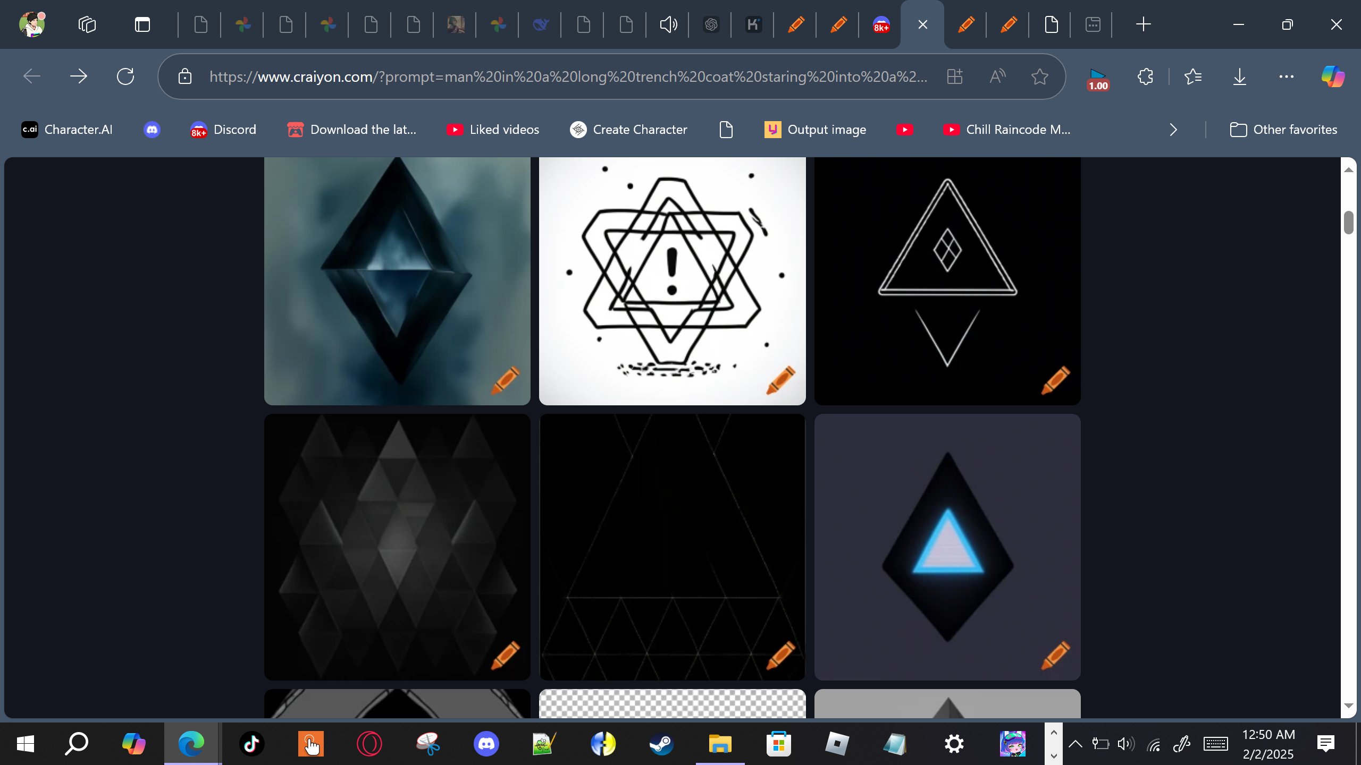Viewport: 1361px width, 765px height.
Task: Open the Settings and more ellipsis menu
Action: click(x=1286, y=76)
